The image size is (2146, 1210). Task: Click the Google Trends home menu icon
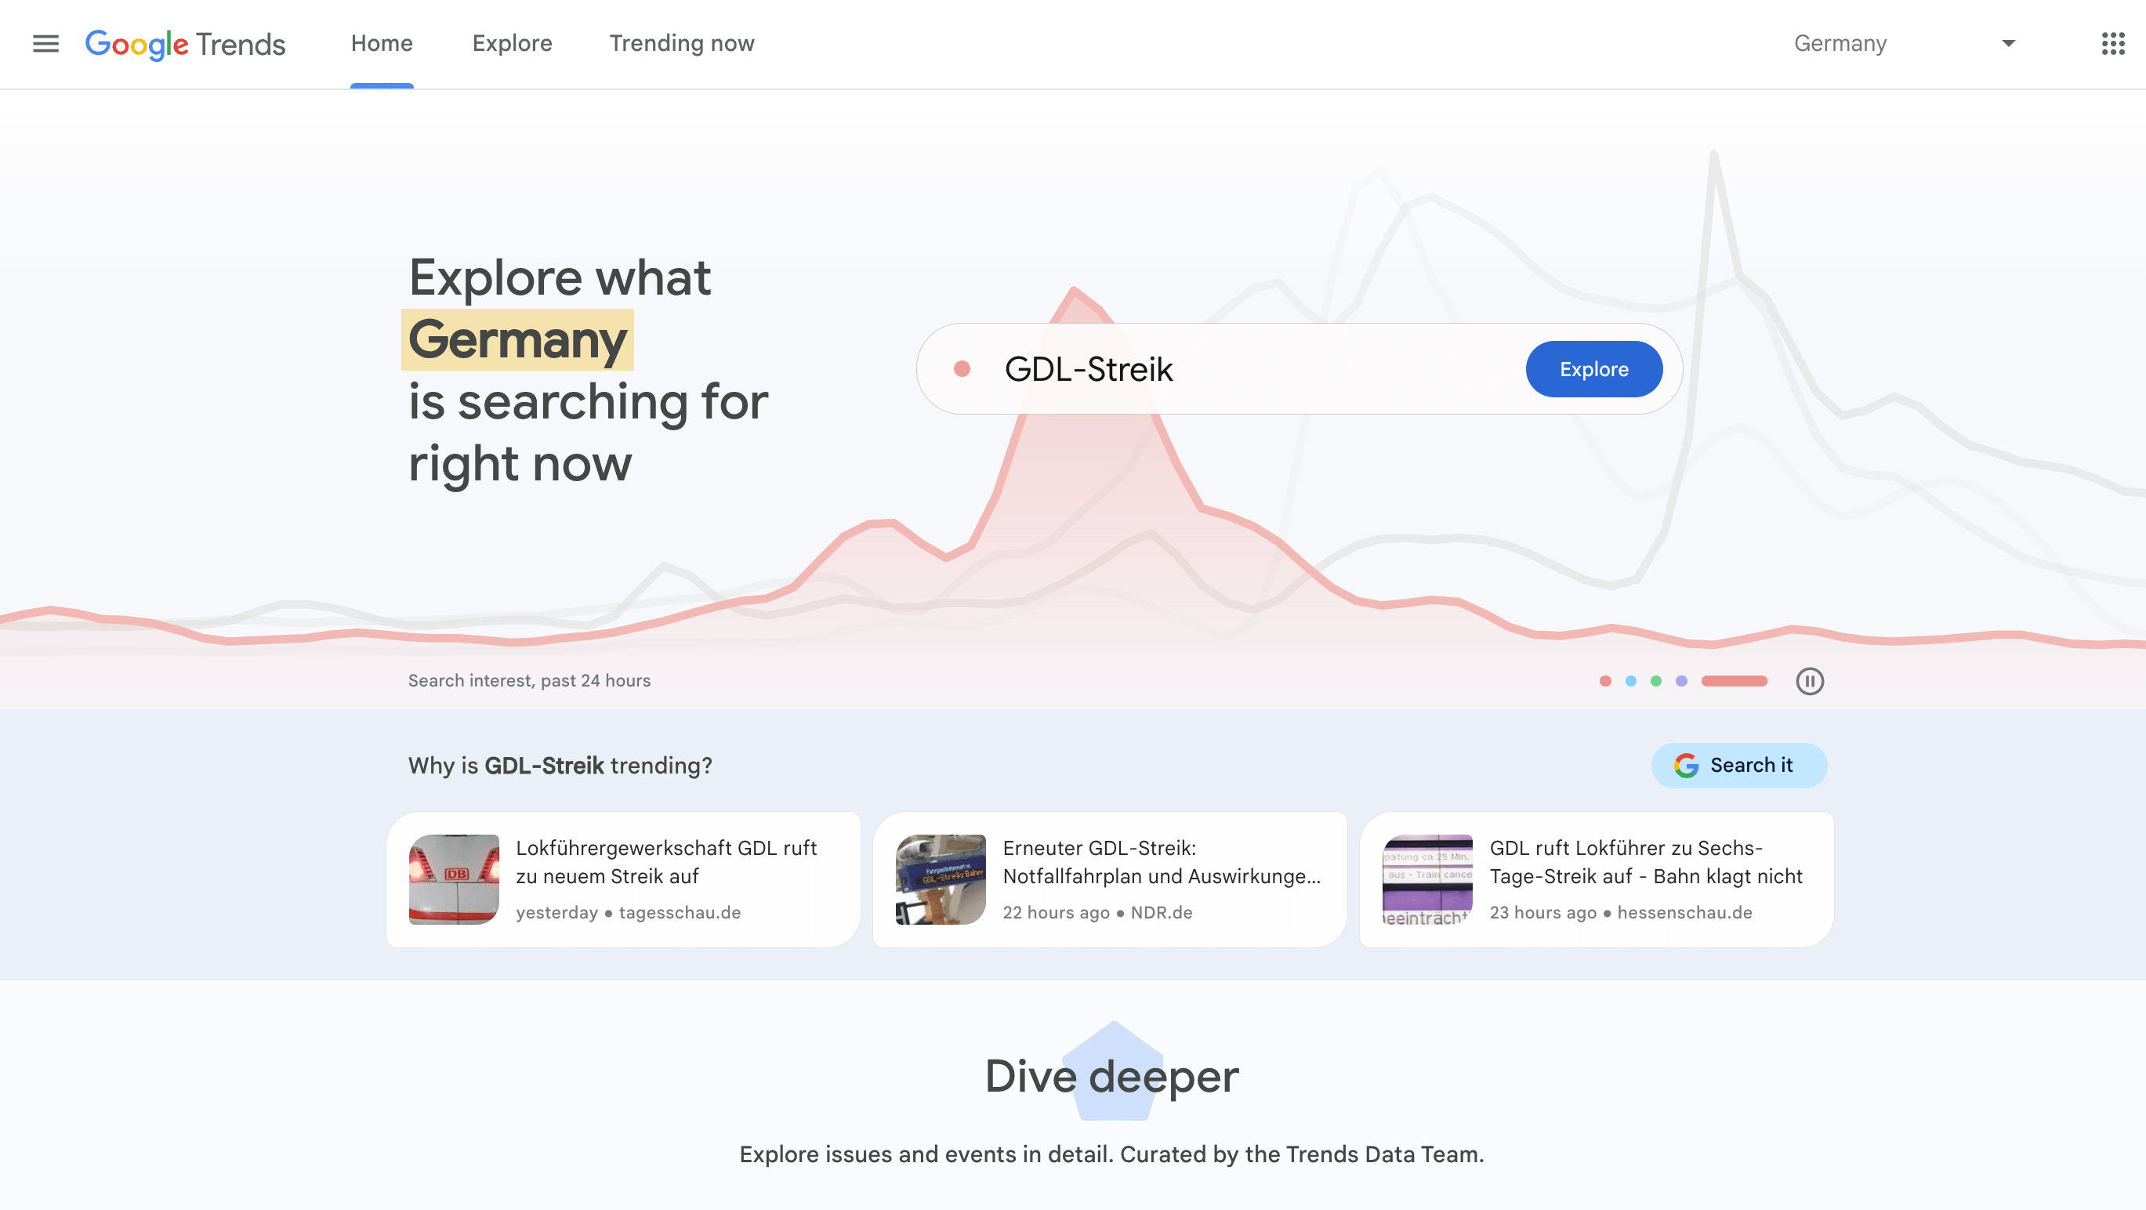click(44, 44)
